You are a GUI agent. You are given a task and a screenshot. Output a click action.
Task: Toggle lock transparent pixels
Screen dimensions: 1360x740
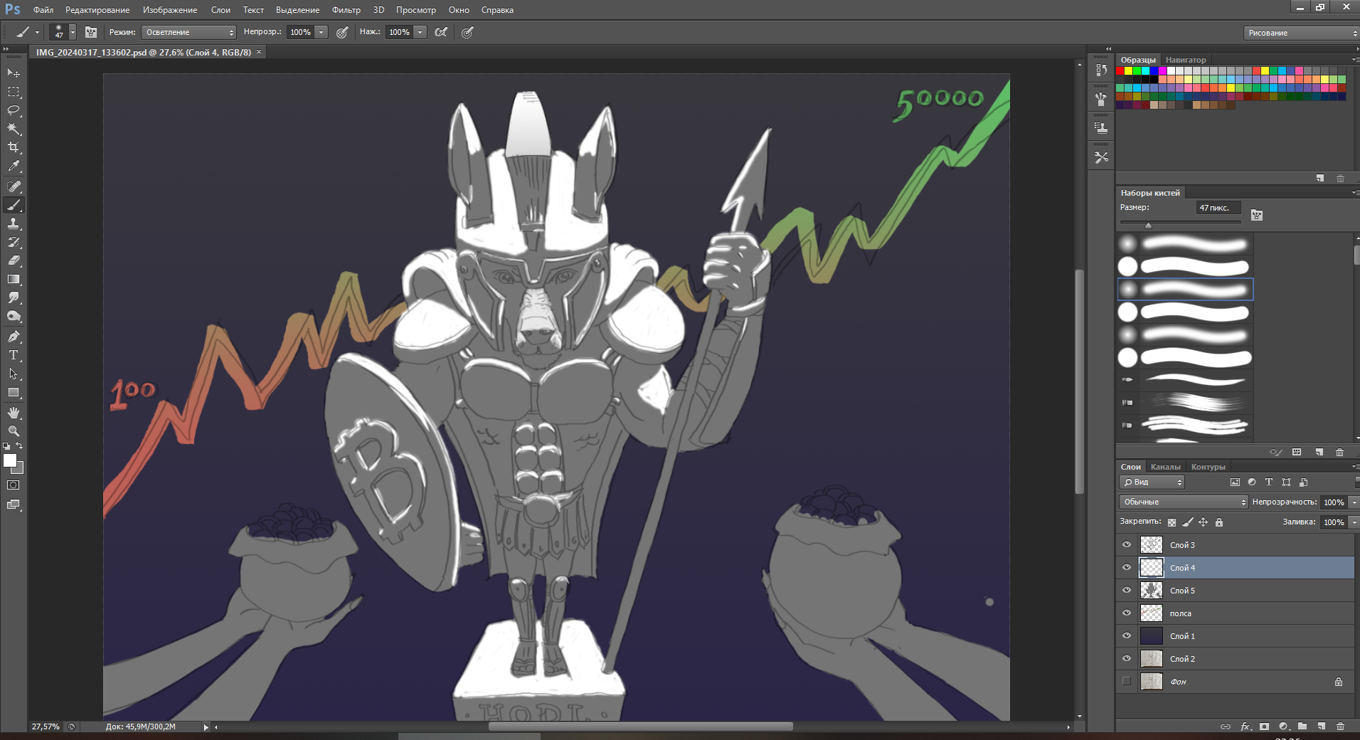tap(1172, 522)
